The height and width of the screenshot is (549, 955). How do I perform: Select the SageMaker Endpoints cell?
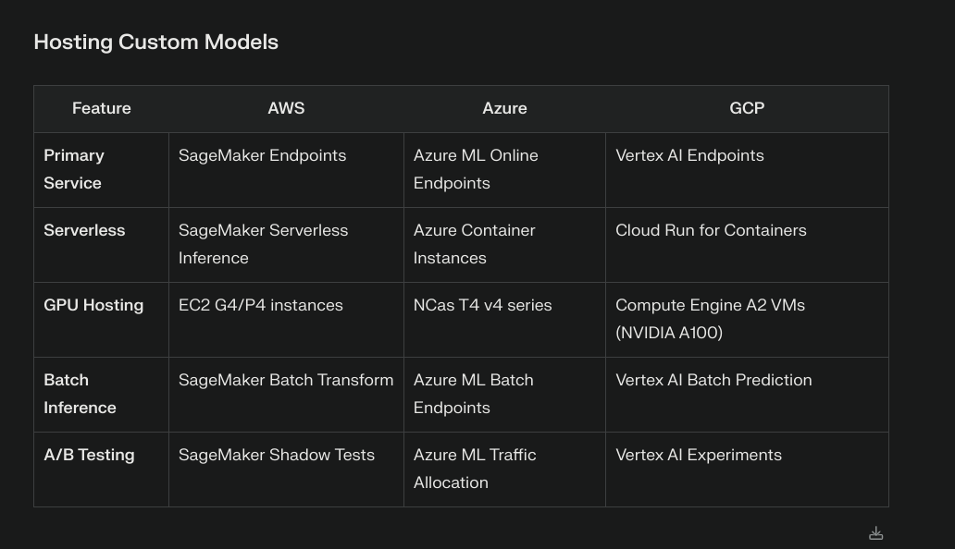[x=286, y=170]
